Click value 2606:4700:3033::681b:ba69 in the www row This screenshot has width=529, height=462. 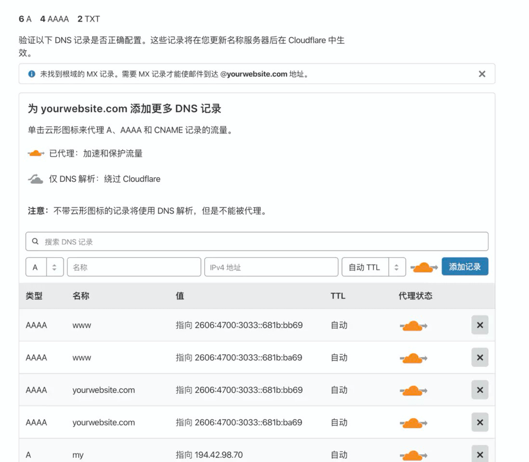point(248,357)
